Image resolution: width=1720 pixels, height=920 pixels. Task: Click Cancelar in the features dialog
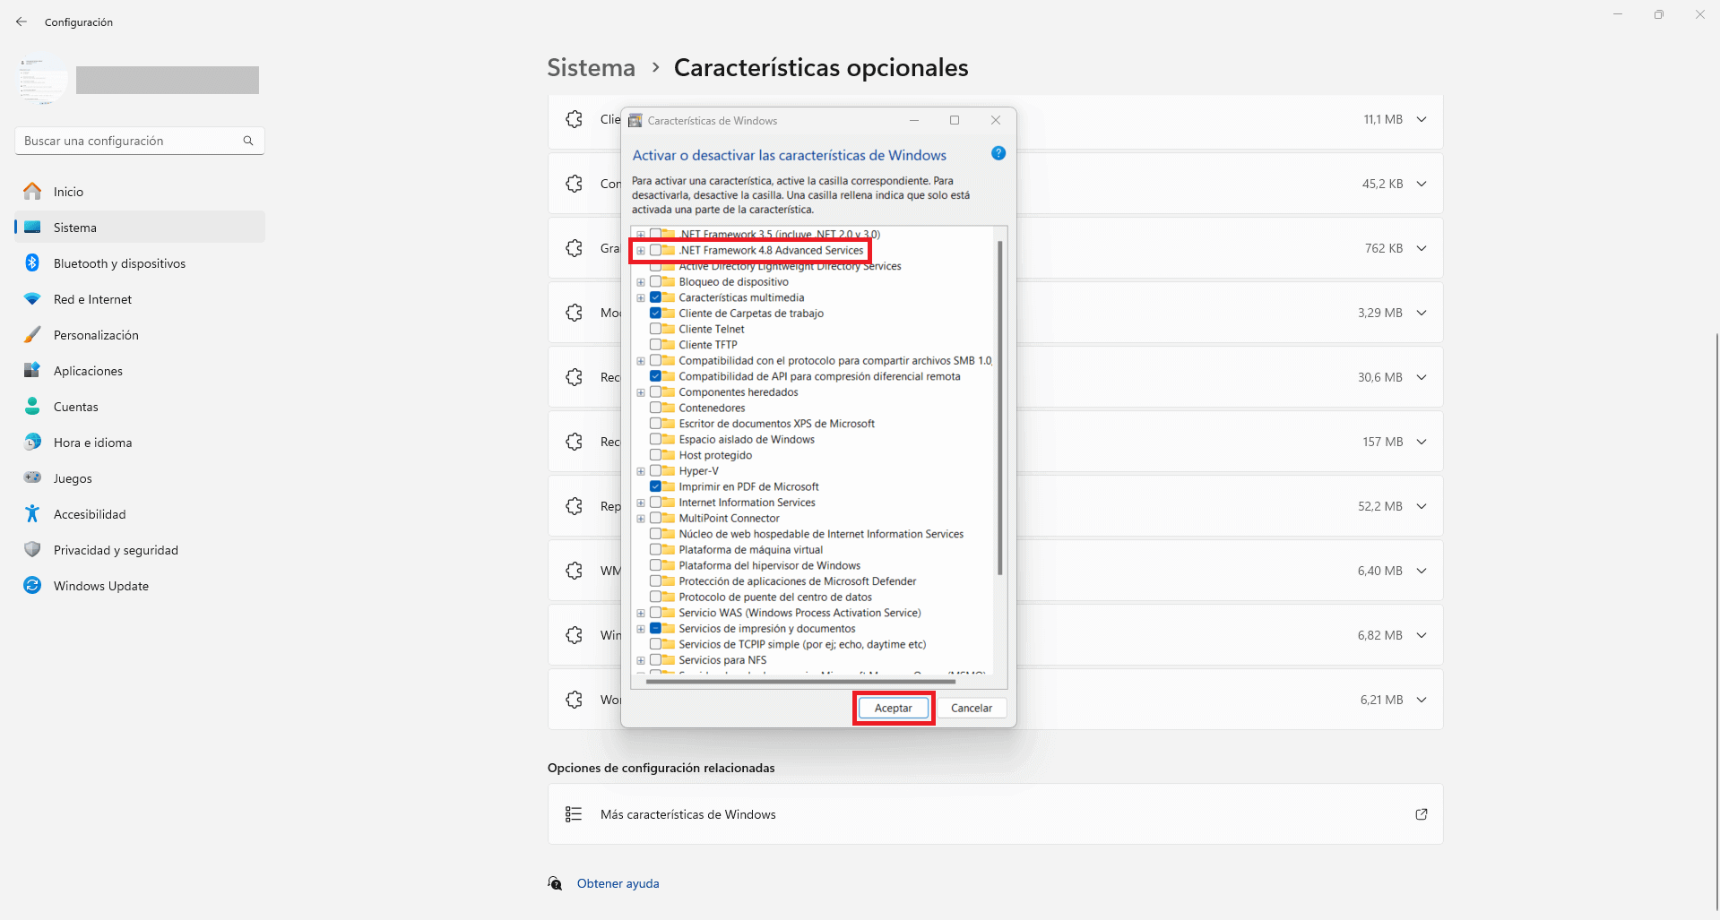[x=972, y=708]
